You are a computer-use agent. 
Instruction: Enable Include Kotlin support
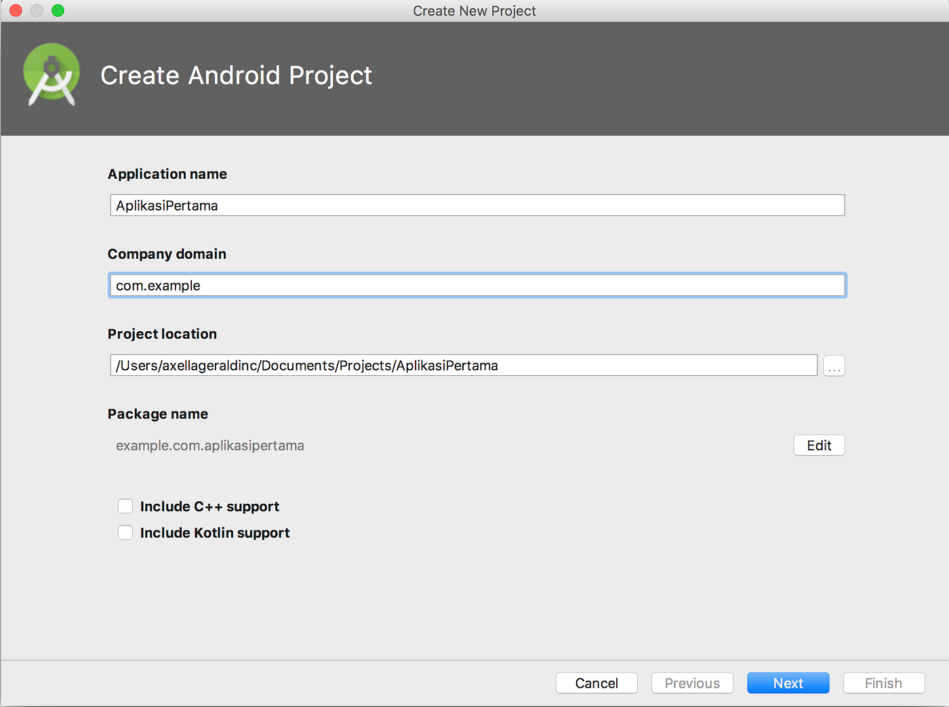click(x=125, y=532)
